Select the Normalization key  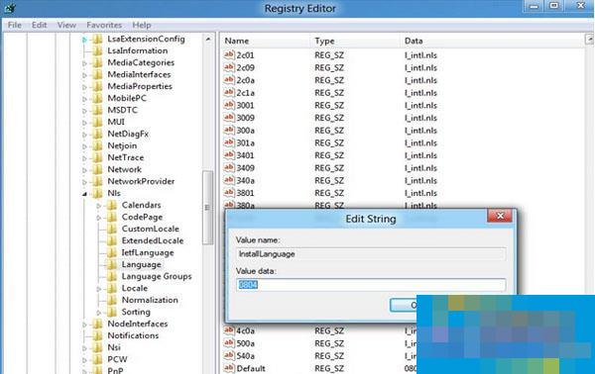(x=150, y=300)
